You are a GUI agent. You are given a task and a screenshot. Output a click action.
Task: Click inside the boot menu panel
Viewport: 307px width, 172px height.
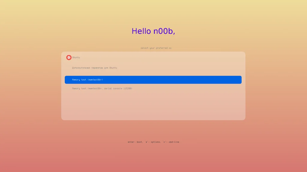point(153,105)
